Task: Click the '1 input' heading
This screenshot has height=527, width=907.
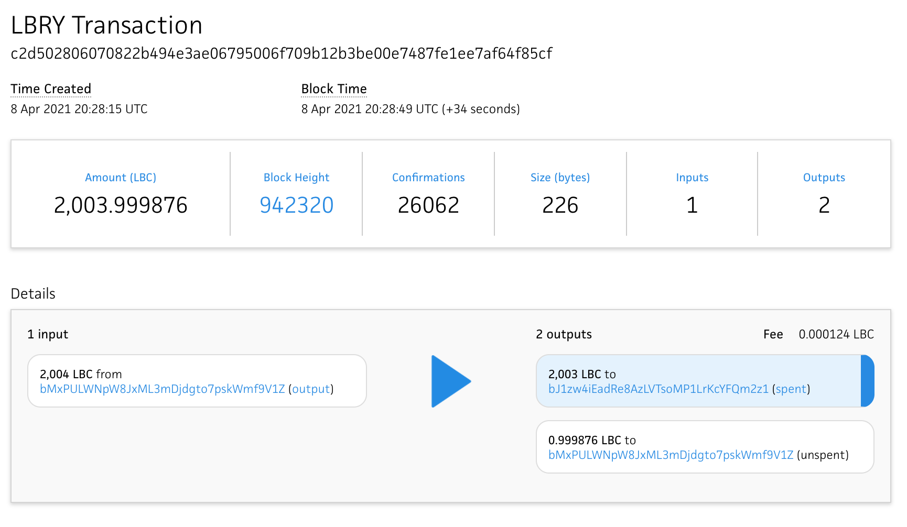Action: tap(48, 334)
